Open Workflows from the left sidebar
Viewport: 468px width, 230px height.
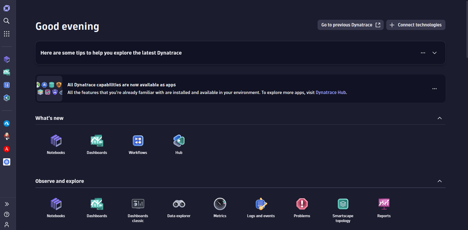click(x=6, y=85)
